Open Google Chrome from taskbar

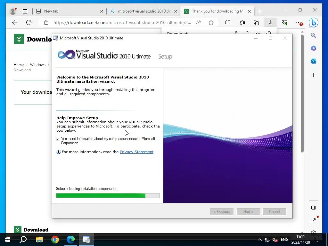tap(55, 240)
